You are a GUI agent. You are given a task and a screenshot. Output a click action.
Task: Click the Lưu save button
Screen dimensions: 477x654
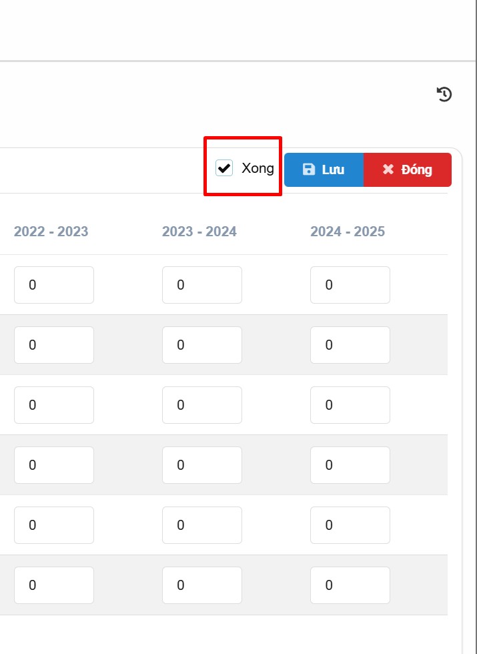[324, 170]
